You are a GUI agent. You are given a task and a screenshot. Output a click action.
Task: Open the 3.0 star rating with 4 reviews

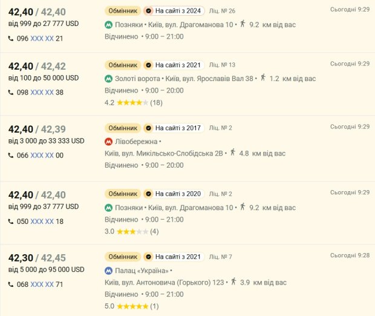[131, 231]
